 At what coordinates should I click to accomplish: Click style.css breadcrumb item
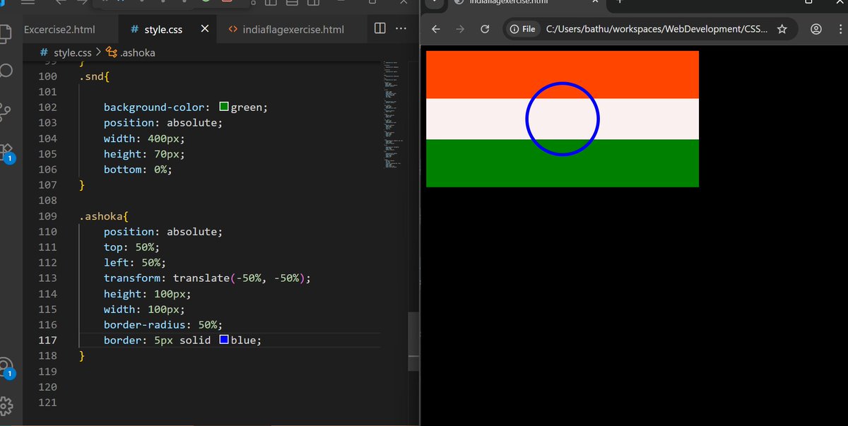(x=71, y=52)
